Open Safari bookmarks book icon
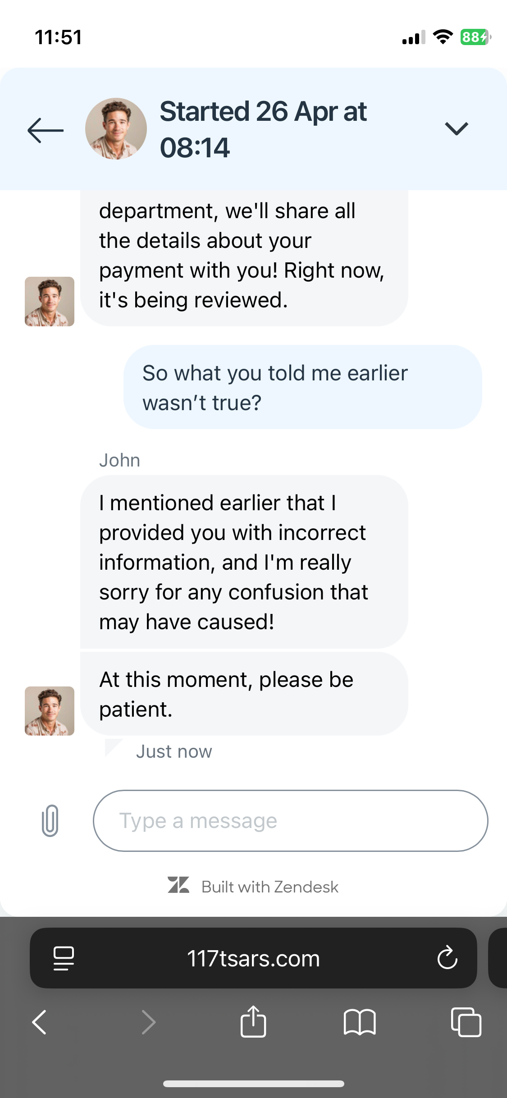The height and width of the screenshot is (1098, 507). click(x=359, y=1022)
